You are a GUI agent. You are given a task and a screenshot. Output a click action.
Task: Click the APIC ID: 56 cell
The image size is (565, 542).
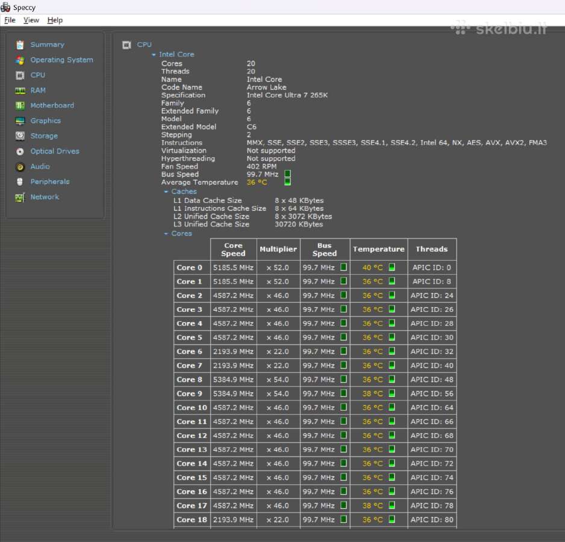tap(432, 393)
